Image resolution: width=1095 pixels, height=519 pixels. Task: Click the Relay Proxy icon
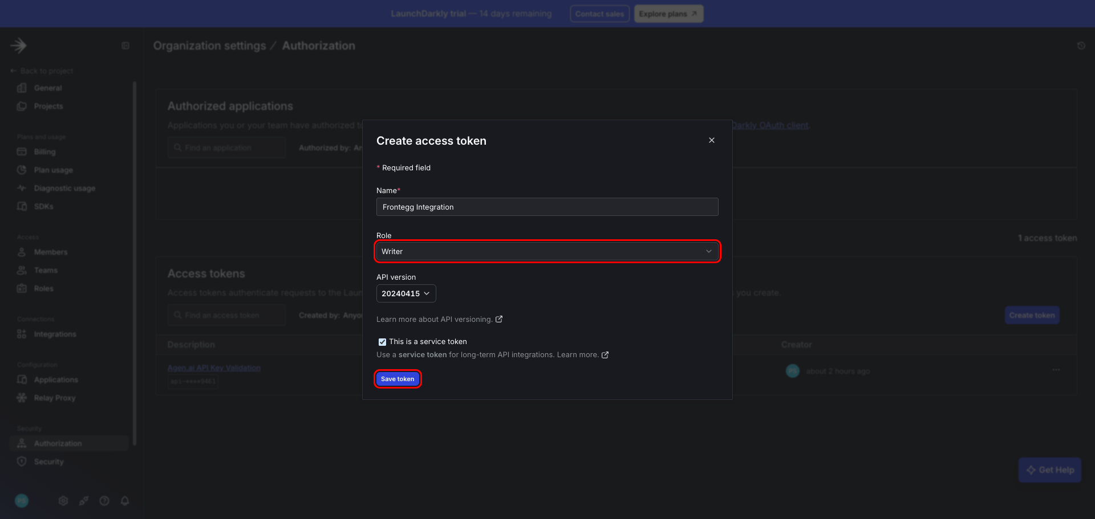coord(22,398)
